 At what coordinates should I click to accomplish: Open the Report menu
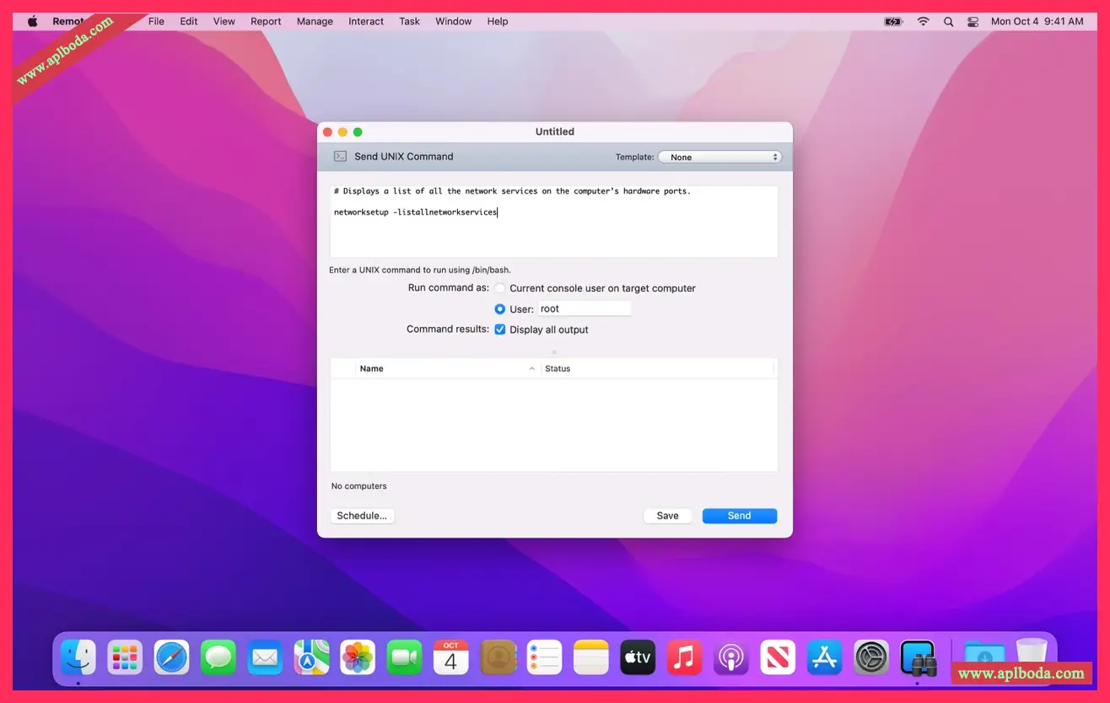click(x=266, y=21)
